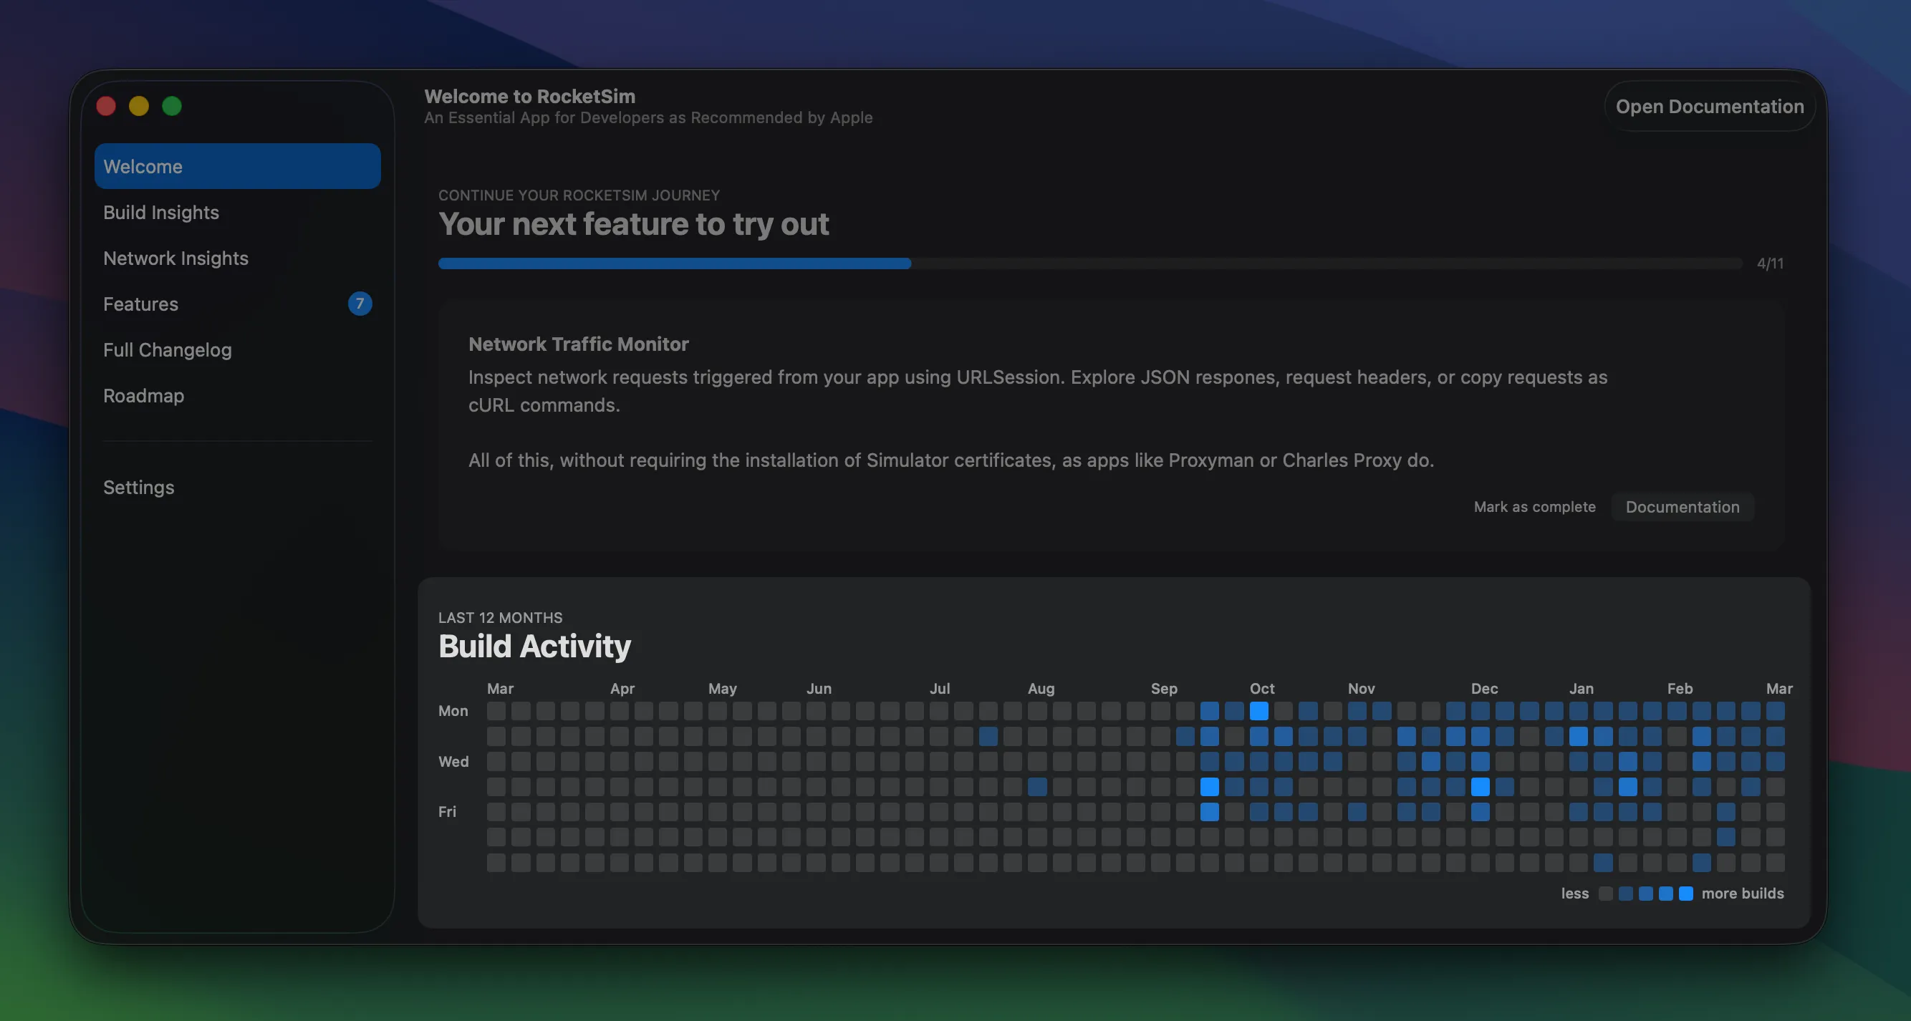This screenshot has height=1021, width=1911.
Task: Click the highlighted December Thursday cell
Action: point(1481,788)
